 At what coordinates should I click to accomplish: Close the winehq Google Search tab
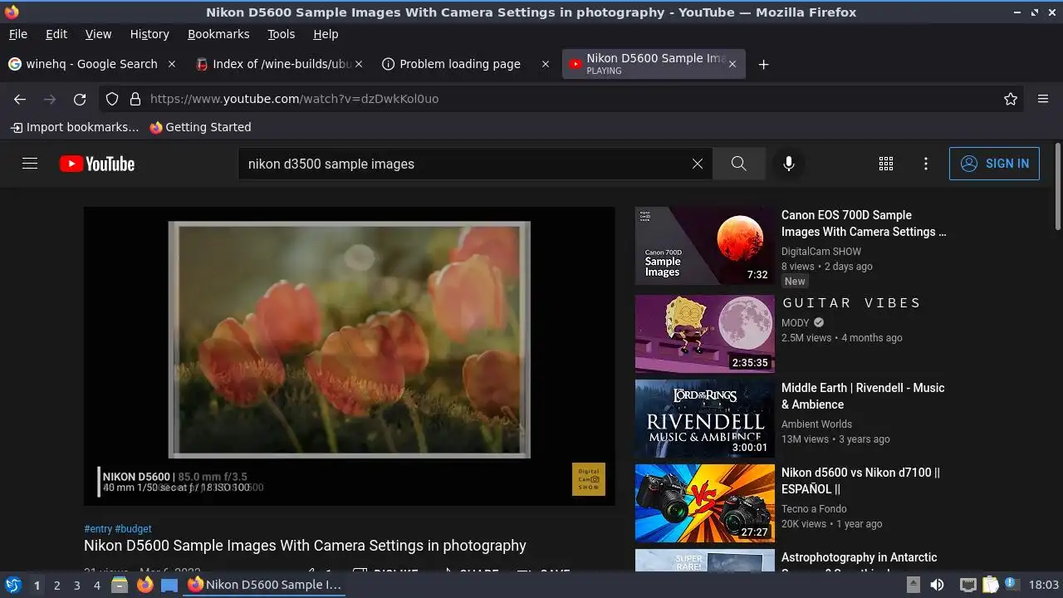point(172,64)
